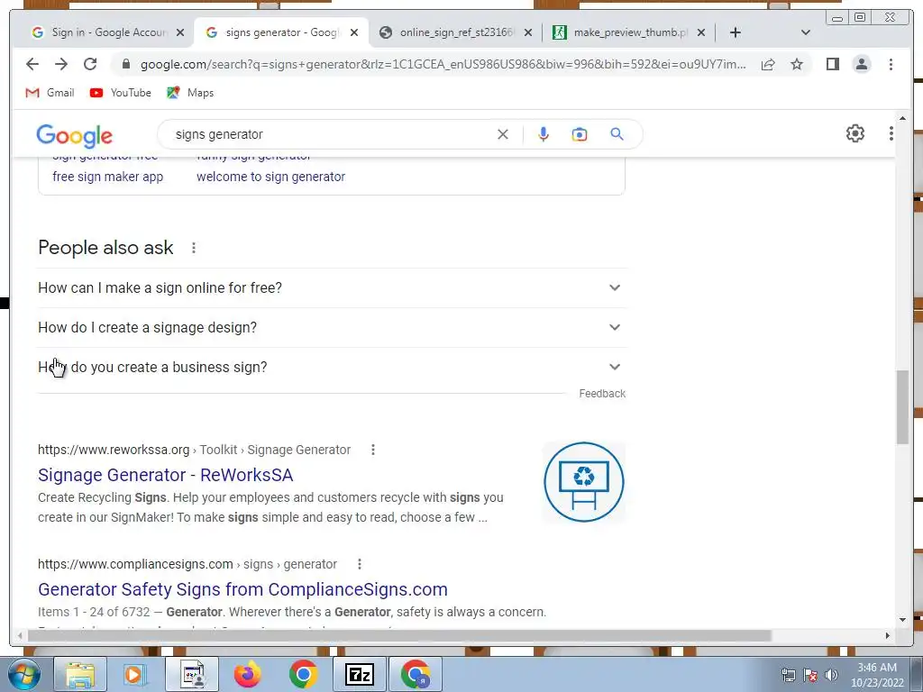Screen dimensions: 923x692
Task: Reload the current page
Action: 90,64
